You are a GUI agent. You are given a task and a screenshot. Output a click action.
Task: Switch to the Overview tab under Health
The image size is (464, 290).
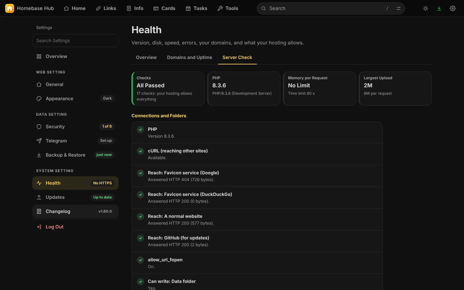tap(146, 57)
